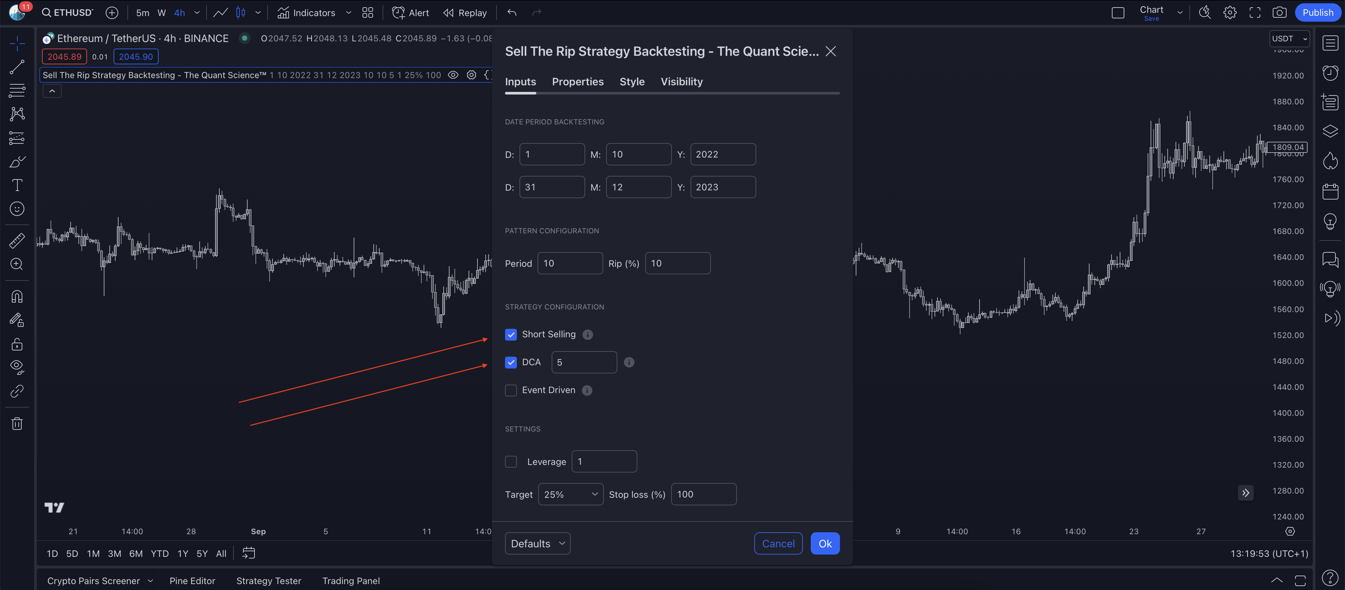Uncheck the Short Selling checkbox
This screenshot has height=590, width=1345.
tap(511, 334)
